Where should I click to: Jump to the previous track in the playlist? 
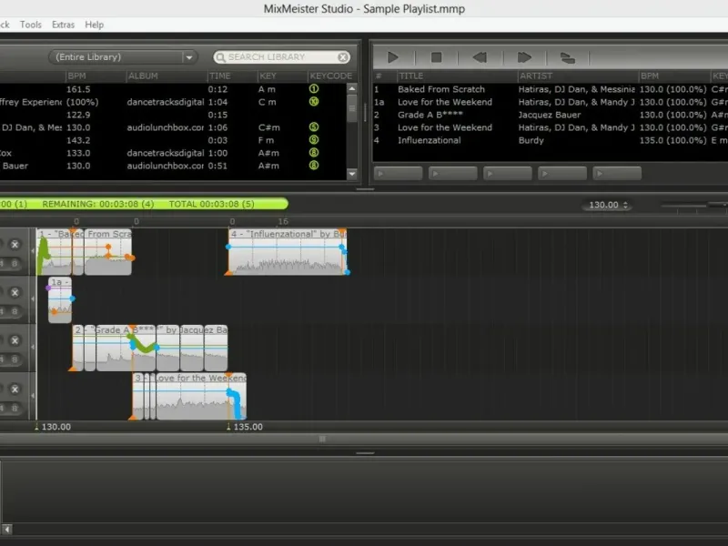click(x=480, y=57)
